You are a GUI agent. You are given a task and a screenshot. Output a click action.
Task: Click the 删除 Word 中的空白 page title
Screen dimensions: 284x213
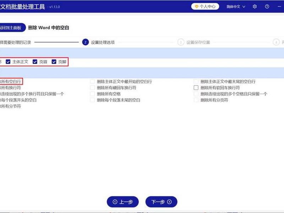click(x=49, y=28)
